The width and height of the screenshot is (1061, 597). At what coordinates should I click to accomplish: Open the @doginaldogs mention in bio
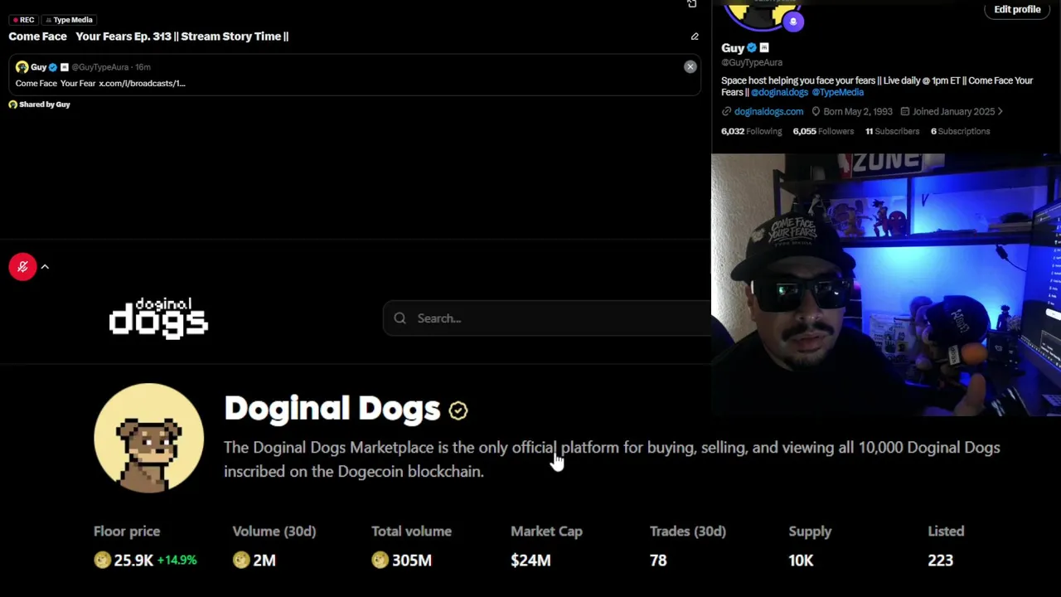[779, 92]
